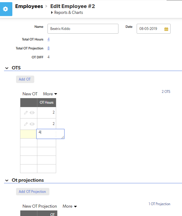Collapse the Ot projections section chevron
The height and width of the screenshot is (216, 182).
pyautogui.click(x=7, y=181)
